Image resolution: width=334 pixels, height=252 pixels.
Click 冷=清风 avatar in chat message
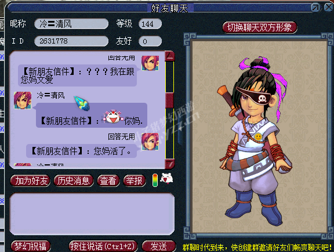tap(23, 100)
